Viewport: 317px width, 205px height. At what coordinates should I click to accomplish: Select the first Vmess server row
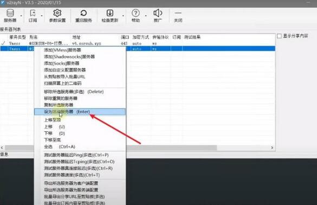138,43
